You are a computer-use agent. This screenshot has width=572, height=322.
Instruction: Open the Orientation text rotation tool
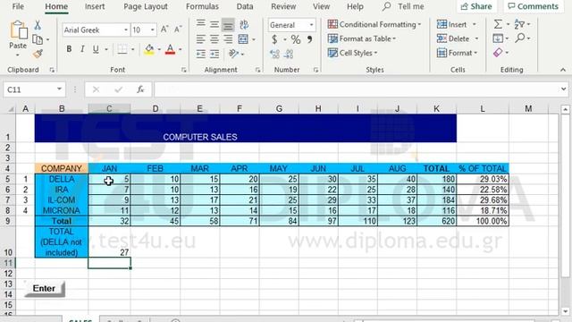tap(233, 54)
